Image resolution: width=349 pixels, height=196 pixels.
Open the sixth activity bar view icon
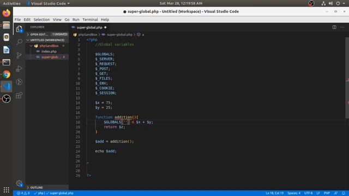point(19,82)
